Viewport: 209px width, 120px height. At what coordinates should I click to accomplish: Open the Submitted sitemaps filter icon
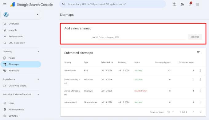click(198, 52)
